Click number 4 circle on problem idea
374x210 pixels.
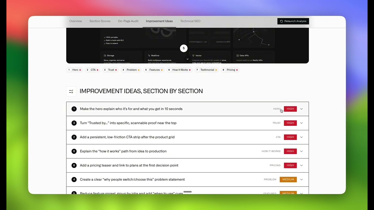[74, 179]
